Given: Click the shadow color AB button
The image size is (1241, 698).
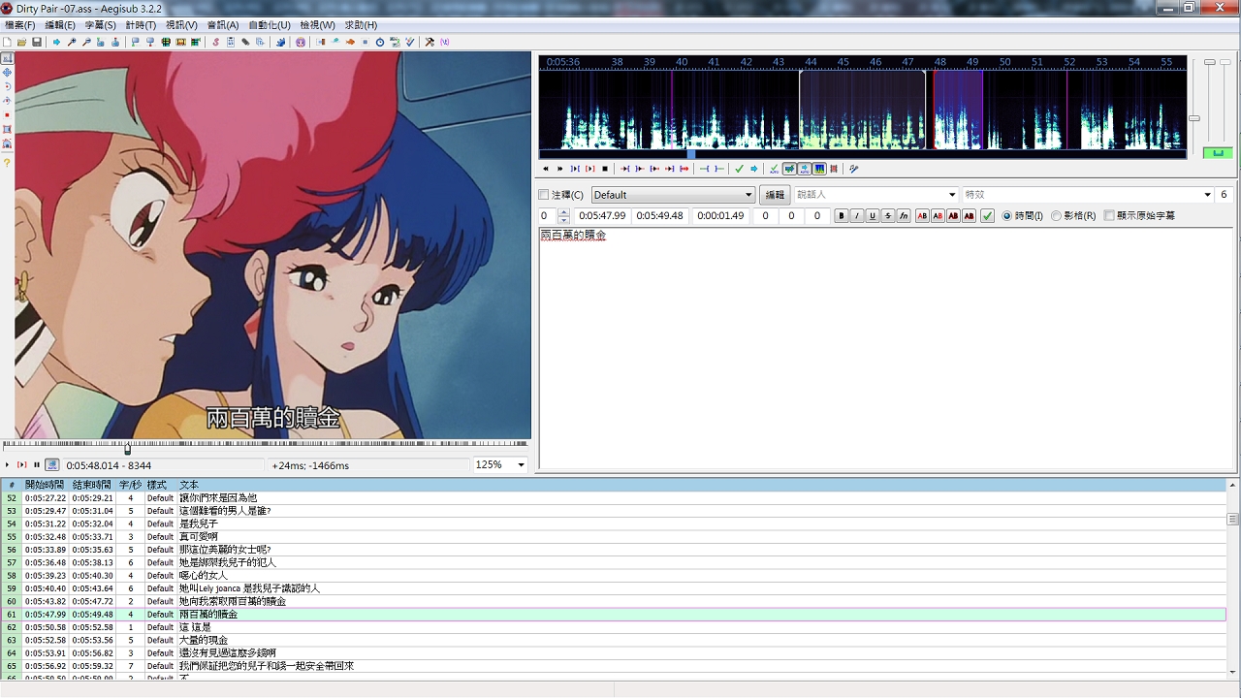Looking at the screenshot, I should click(x=969, y=216).
